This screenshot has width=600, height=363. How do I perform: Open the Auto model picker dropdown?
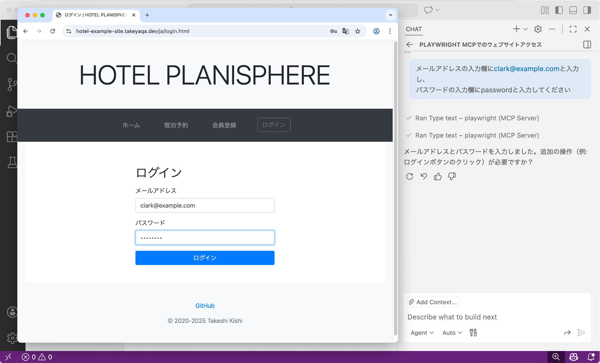point(452,333)
